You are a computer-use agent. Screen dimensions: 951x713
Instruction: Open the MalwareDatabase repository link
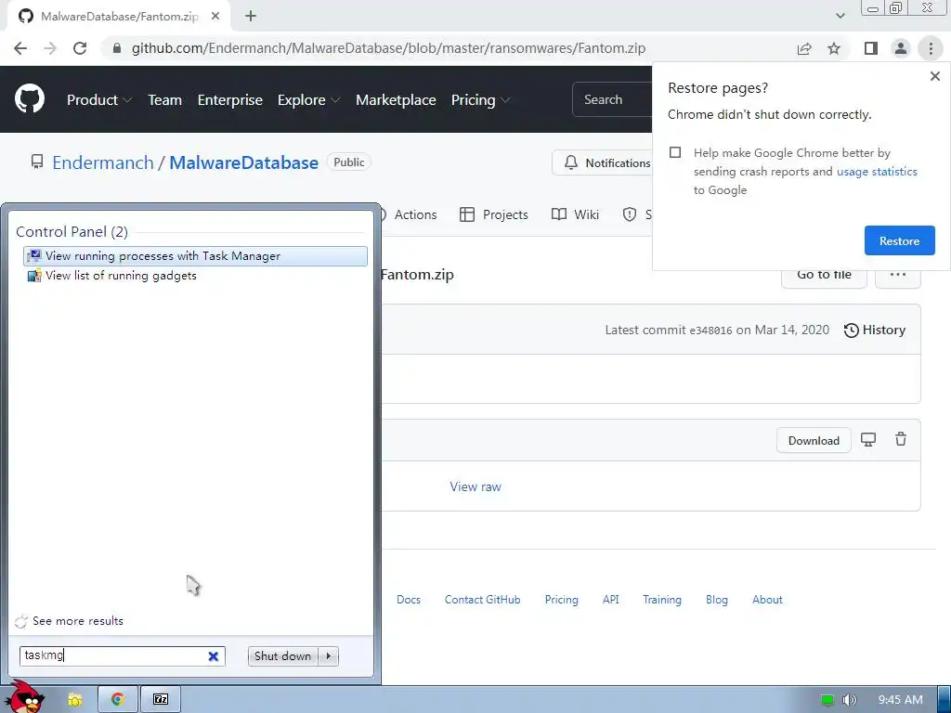coord(244,162)
